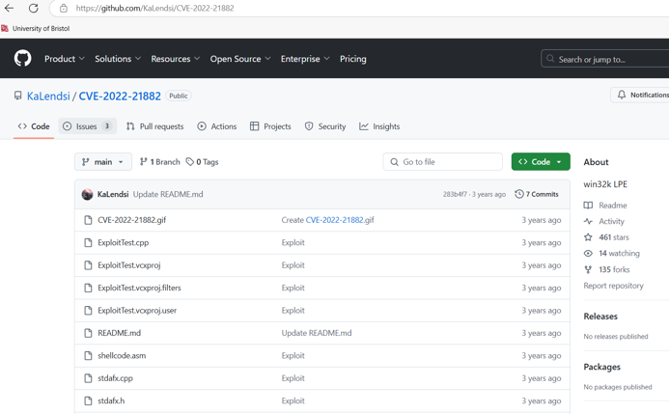Open University of Bristol bookmark
The image size is (669, 414).
[x=36, y=29]
